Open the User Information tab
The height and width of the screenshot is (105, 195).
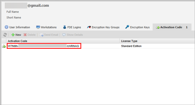click(17, 27)
